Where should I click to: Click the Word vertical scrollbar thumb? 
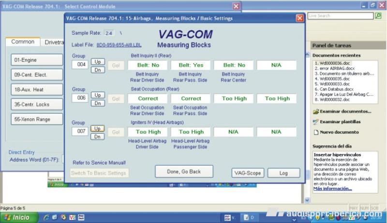click(x=308, y=175)
